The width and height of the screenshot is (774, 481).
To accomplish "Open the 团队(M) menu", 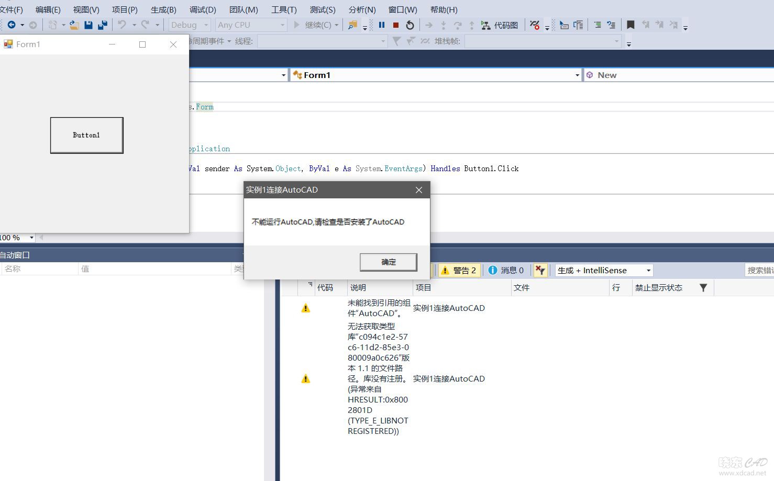I will click(244, 9).
